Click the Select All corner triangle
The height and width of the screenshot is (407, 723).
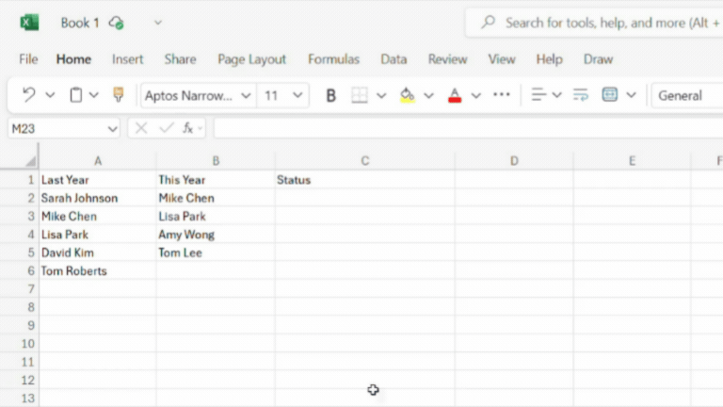tap(30, 160)
